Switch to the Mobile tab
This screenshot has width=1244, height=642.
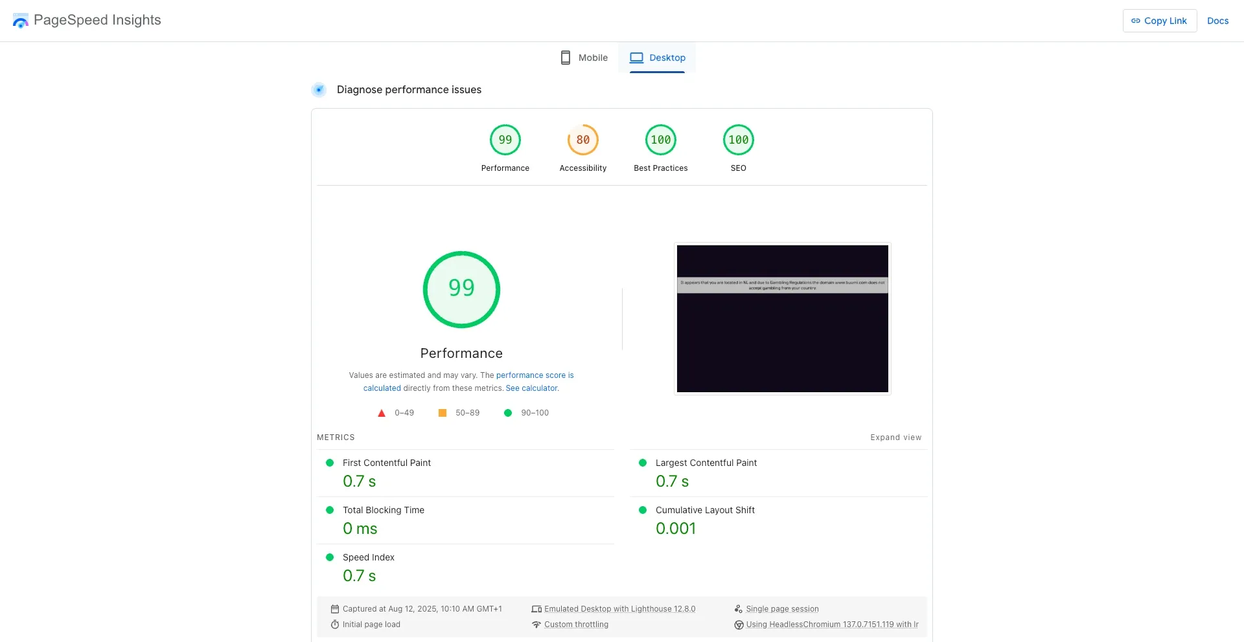tap(584, 58)
